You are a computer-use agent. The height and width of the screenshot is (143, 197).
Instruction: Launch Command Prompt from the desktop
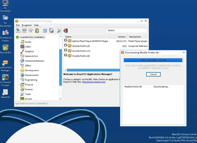(x=5, y=77)
